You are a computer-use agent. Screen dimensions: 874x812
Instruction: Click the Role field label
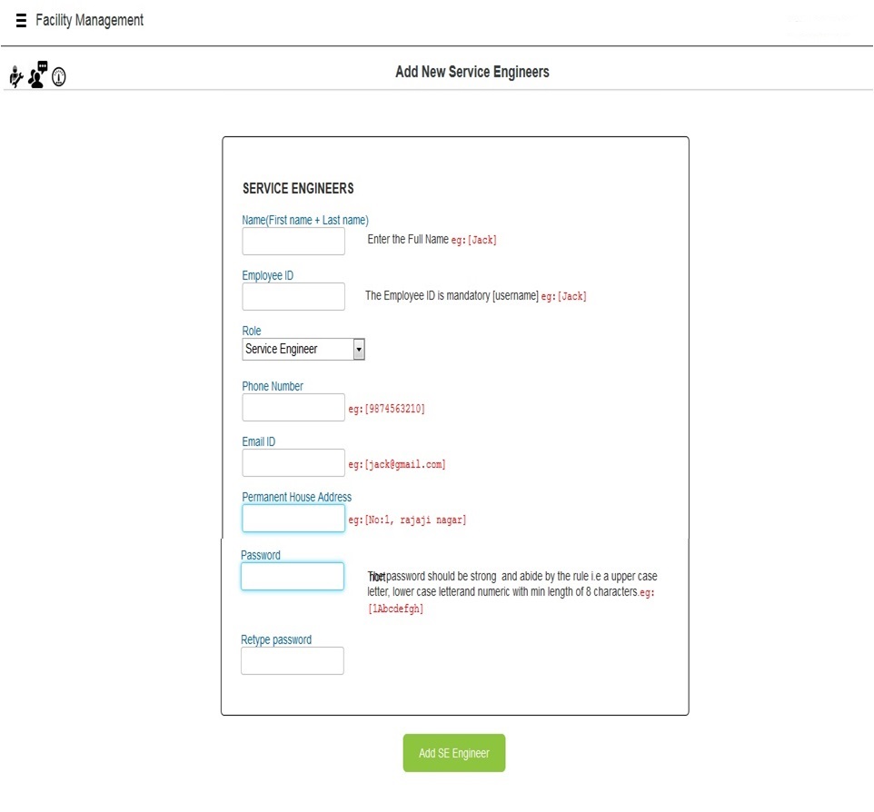(x=252, y=332)
